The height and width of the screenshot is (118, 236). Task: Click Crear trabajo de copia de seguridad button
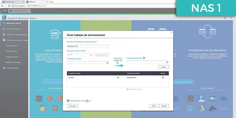tap(53, 82)
